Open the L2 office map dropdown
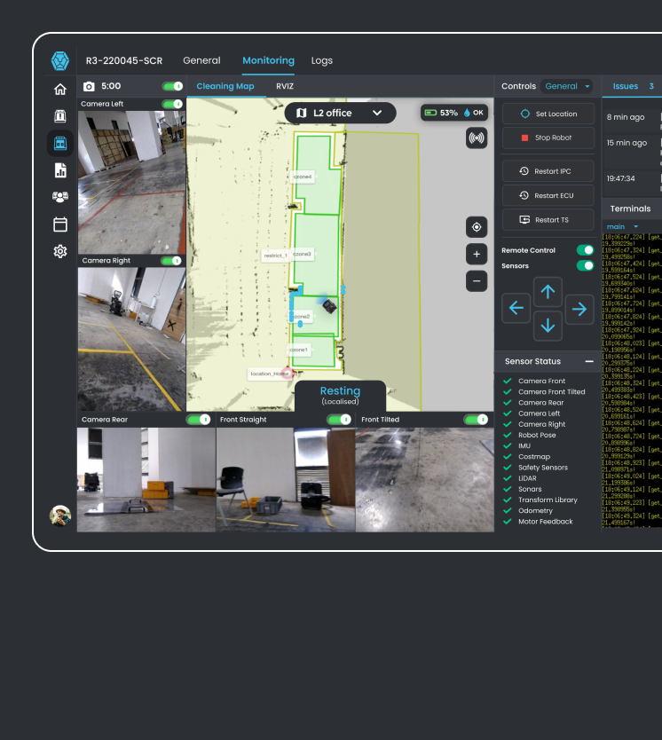The width and height of the screenshot is (662, 740). (x=340, y=113)
